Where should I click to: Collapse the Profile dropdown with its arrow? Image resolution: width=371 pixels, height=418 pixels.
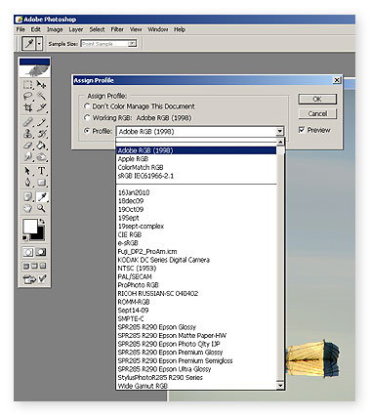(x=279, y=132)
